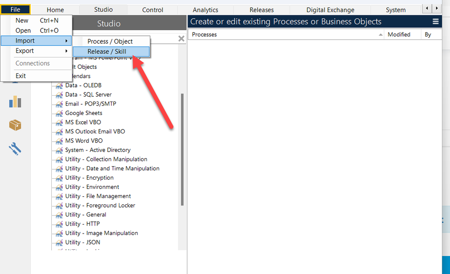
Task: Click the Releases package box sidebar icon
Action: point(15,125)
